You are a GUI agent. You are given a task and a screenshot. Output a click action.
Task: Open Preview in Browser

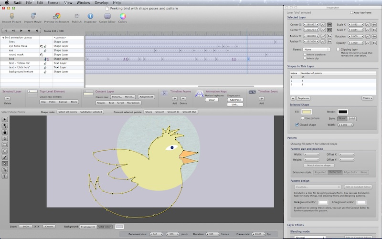pos(56,16)
